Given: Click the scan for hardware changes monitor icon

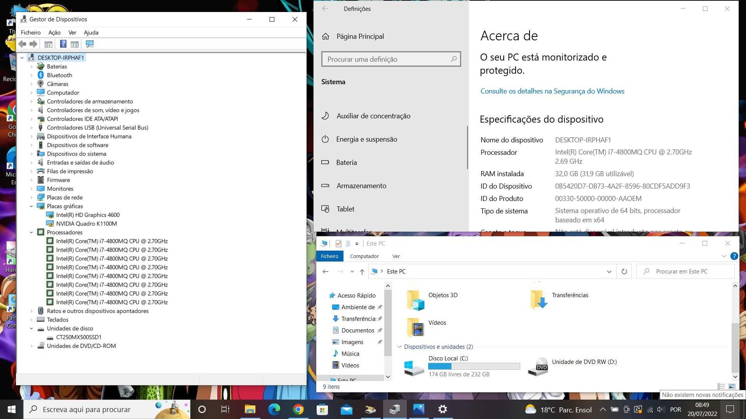Looking at the screenshot, I should pos(90,44).
